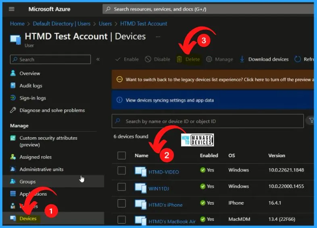Open the HTMD's iPhone device link
This screenshot has height=228, width=317.
click(x=165, y=205)
